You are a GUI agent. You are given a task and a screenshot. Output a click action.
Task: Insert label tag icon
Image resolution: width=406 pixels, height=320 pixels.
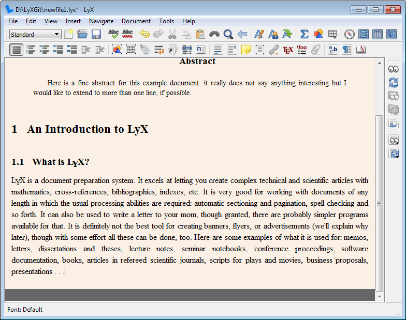tap(145, 50)
